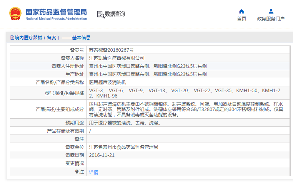293x185 pixels.
Task: Open 政务服务门户 text link
Action: [x=271, y=19]
